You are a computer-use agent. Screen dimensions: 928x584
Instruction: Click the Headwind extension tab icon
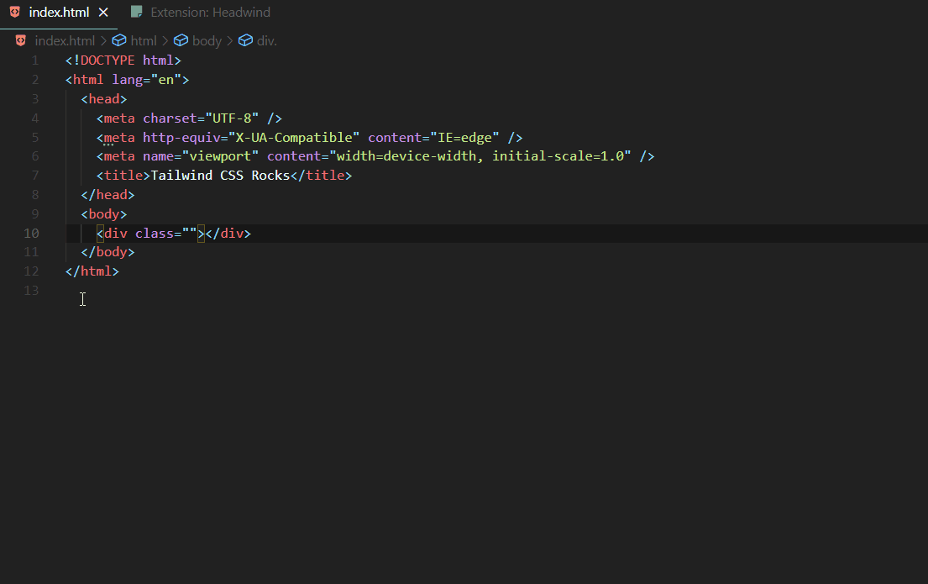tap(137, 12)
